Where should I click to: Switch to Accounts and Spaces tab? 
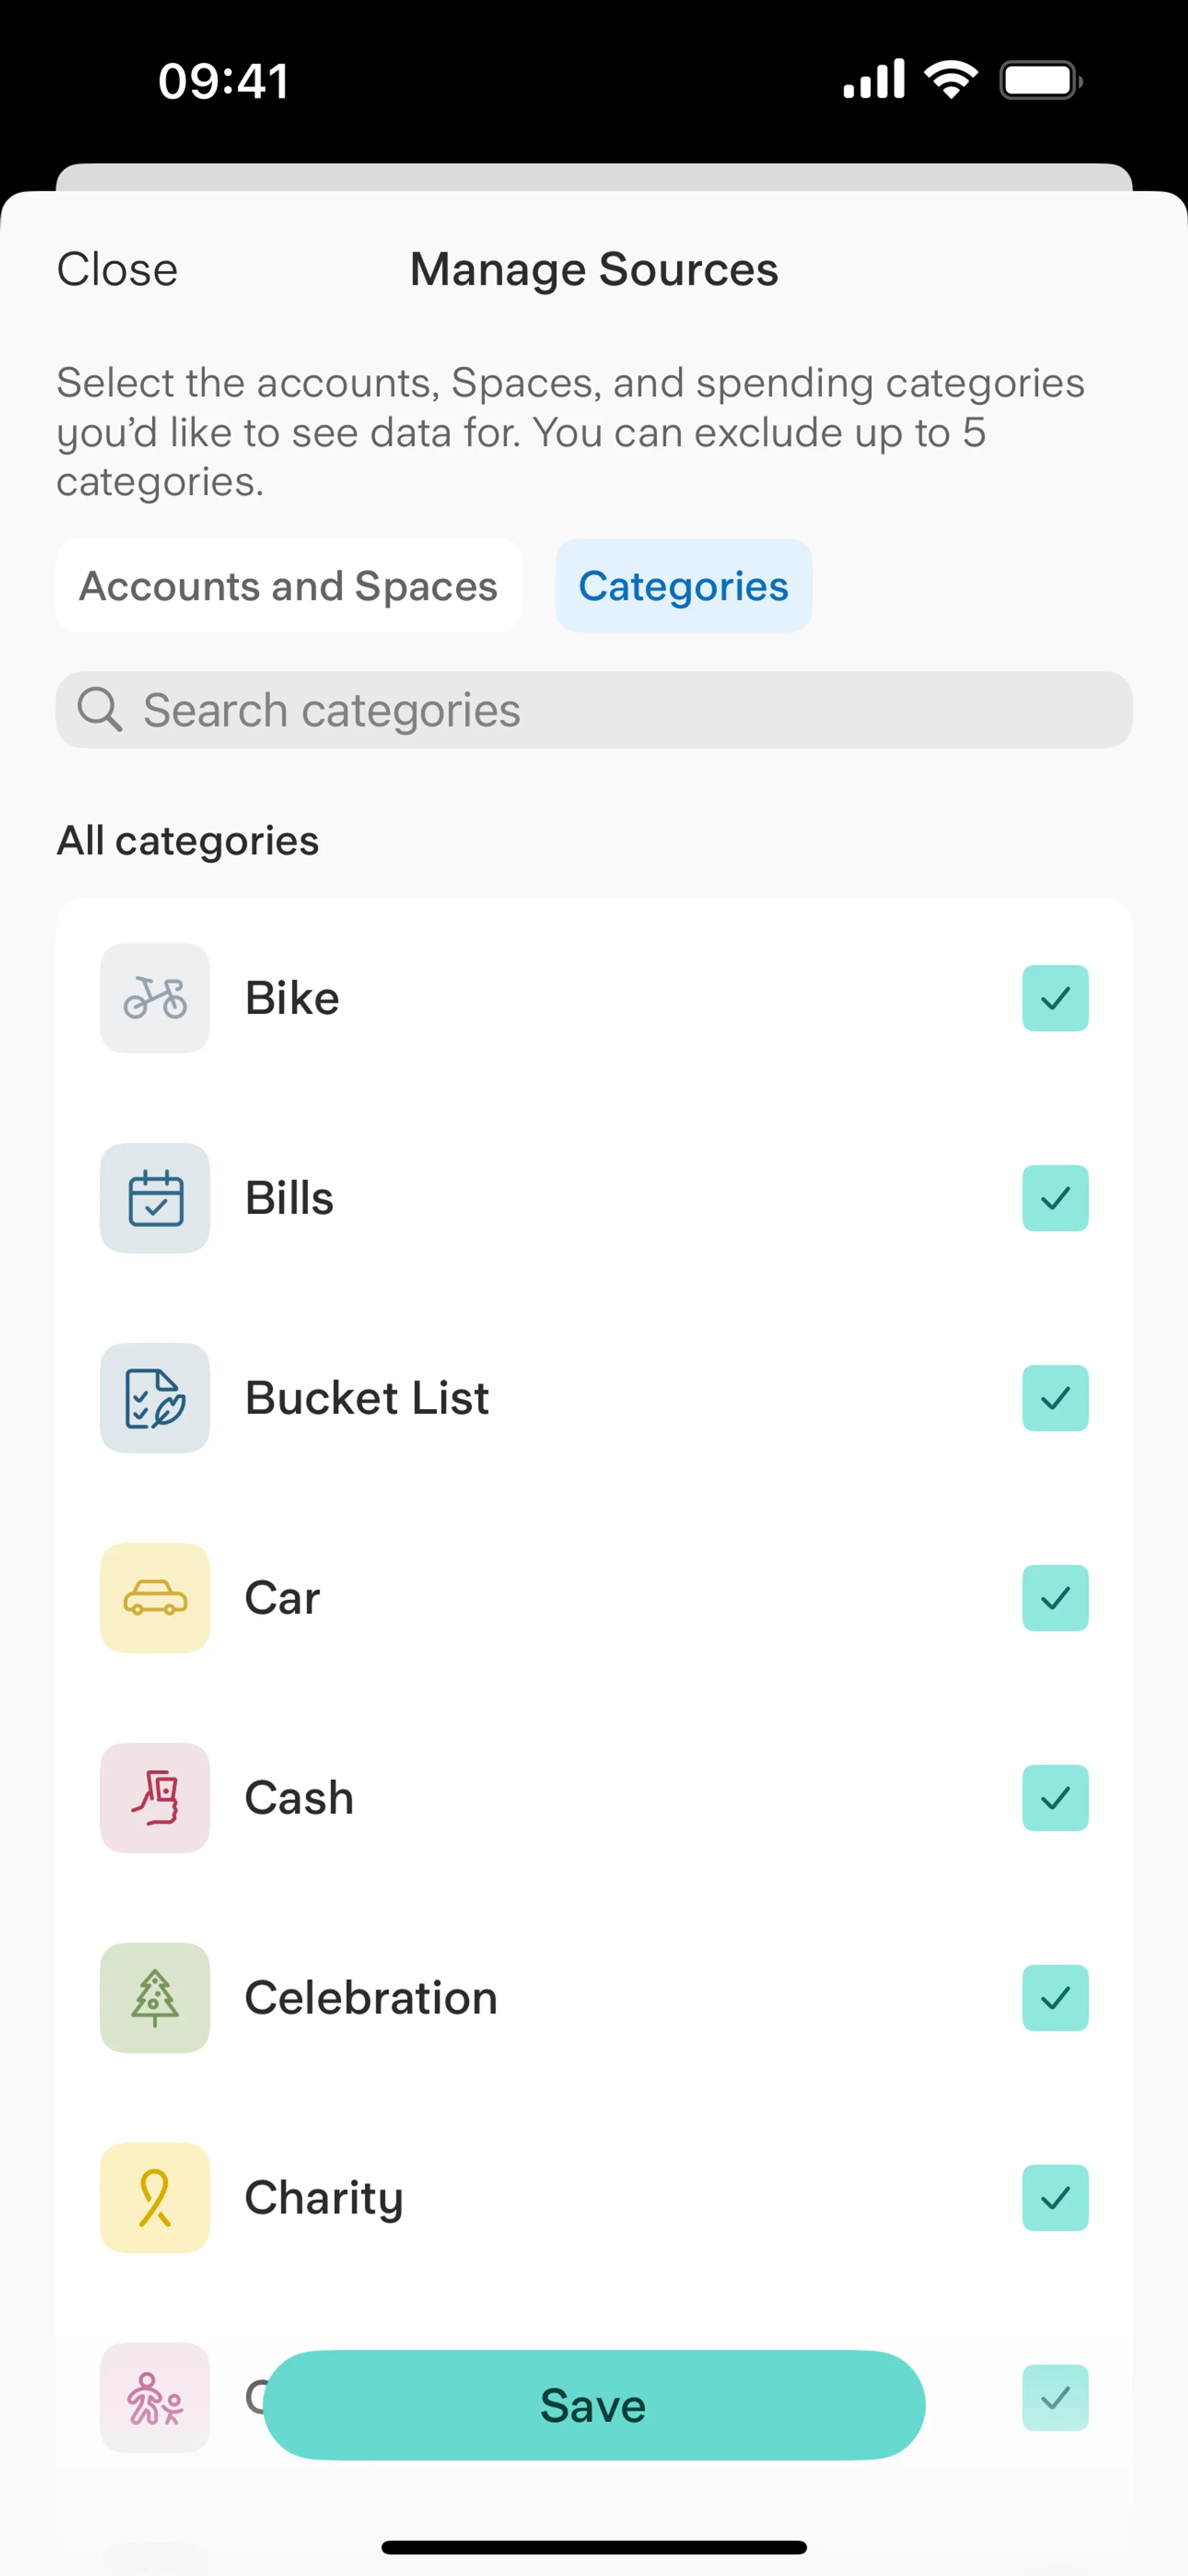pyautogui.click(x=289, y=586)
